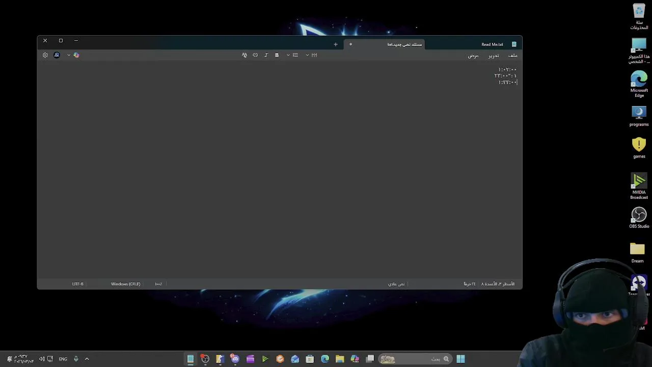Open the Dream folder on the desktop

pos(638,252)
